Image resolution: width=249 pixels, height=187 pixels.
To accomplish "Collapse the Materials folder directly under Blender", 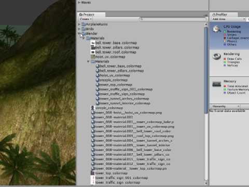I will coord(84,38).
